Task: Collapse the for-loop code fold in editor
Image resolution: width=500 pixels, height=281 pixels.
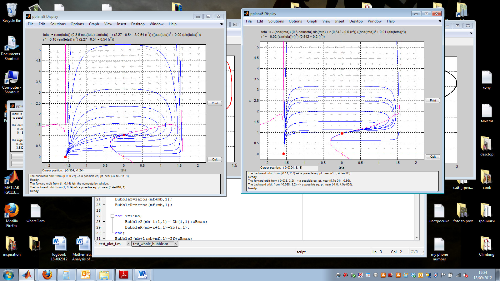Action: (112, 216)
